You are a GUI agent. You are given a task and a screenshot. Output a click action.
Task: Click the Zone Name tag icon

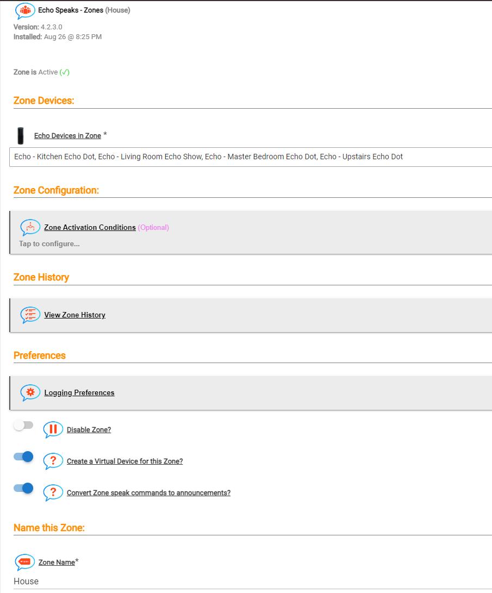[25, 563]
